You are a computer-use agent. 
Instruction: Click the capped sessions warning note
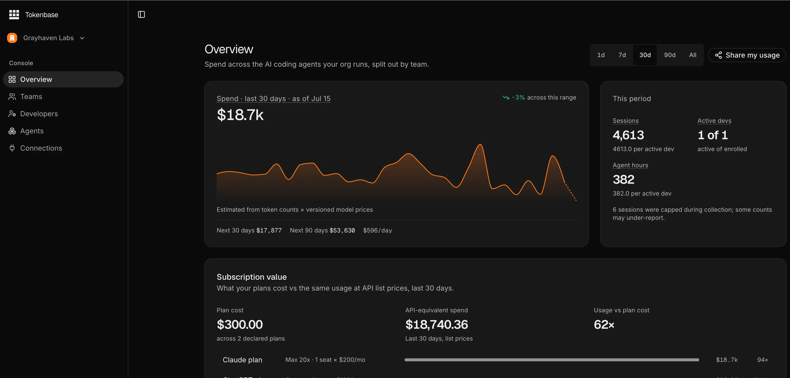coord(692,214)
